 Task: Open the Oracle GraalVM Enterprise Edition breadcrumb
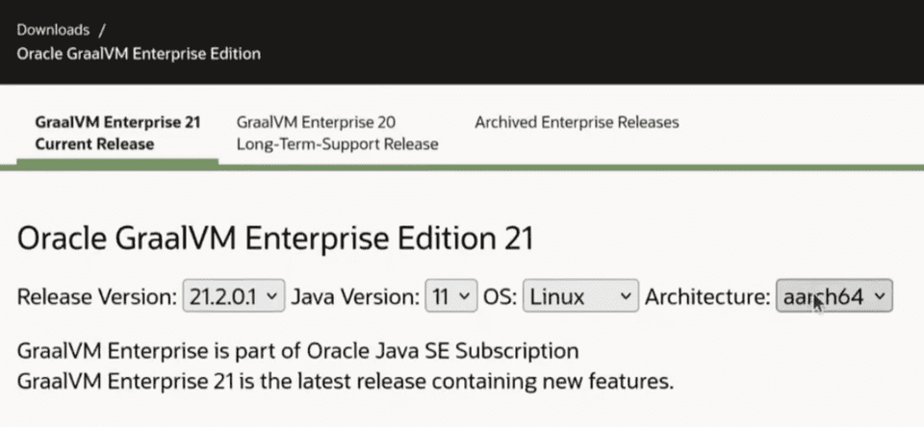tap(139, 53)
